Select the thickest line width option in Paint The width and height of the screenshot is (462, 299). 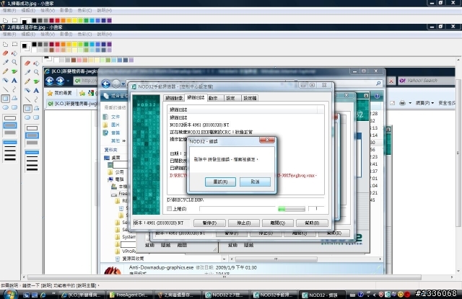point(10,159)
